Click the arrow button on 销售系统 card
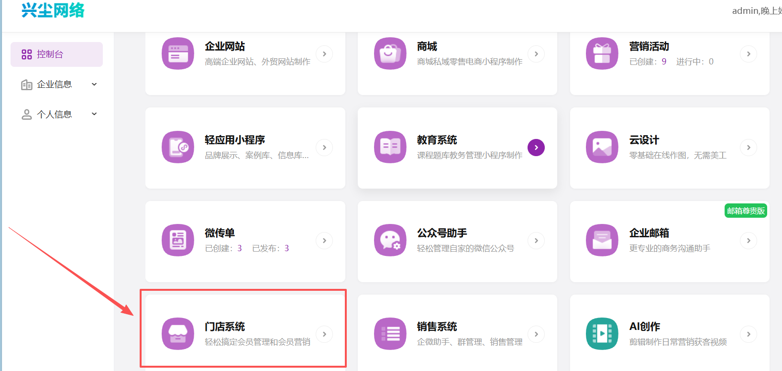The width and height of the screenshot is (782, 371). [536, 334]
